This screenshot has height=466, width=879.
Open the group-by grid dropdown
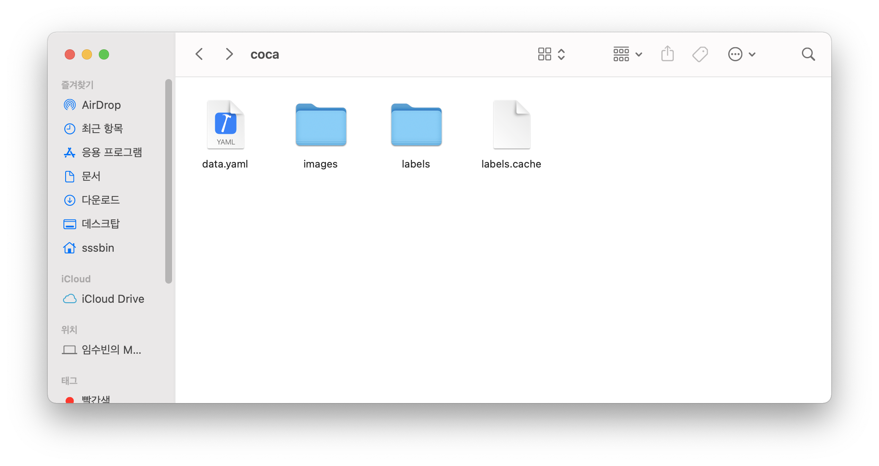coord(627,54)
